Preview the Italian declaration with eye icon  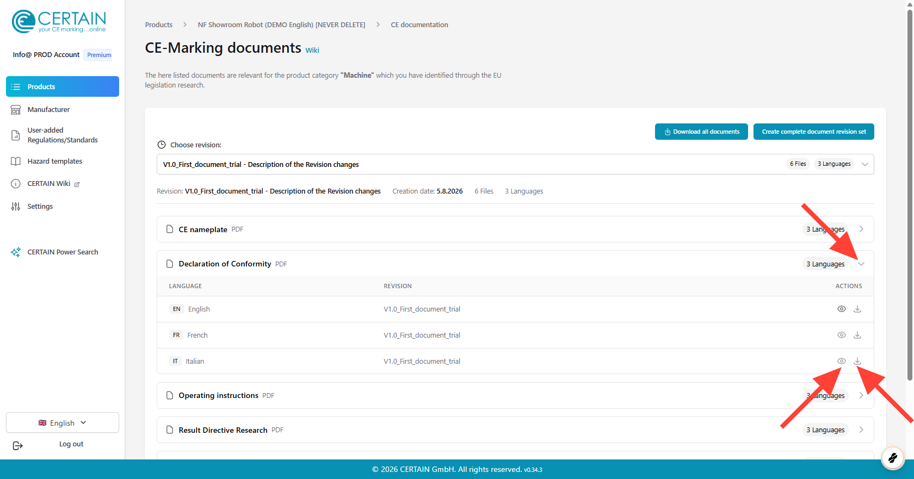(842, 361)
